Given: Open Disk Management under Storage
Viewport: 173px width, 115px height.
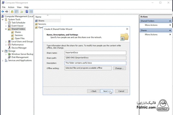Looking at the screenshot, I should click(20, 57).
